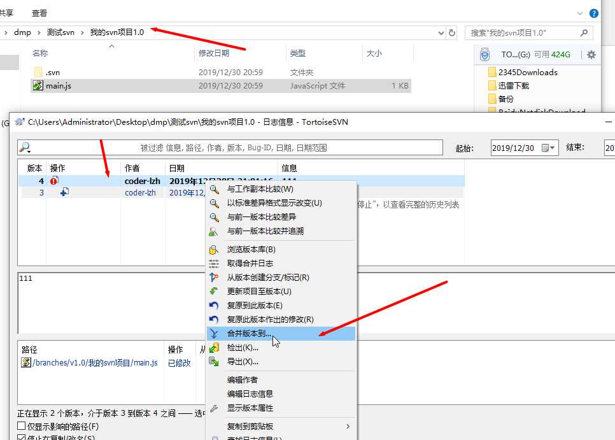Click the magnifier icon beside 与前一版本比较差异
Image resolution: width=615 pixels, height=440 pixels.
pyautogui.click(x=214, y=217)
